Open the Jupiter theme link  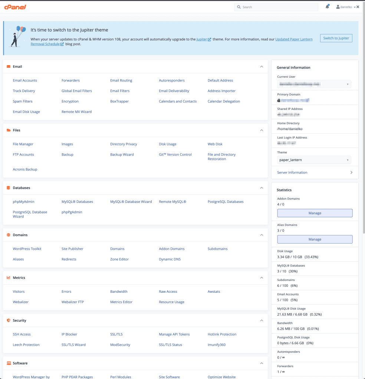coord(201,39)
